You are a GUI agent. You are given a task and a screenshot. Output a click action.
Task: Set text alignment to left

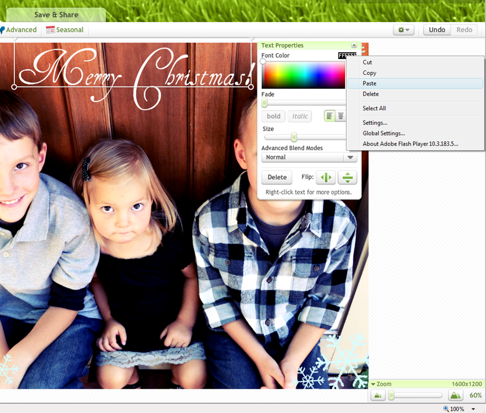(330, 116)
